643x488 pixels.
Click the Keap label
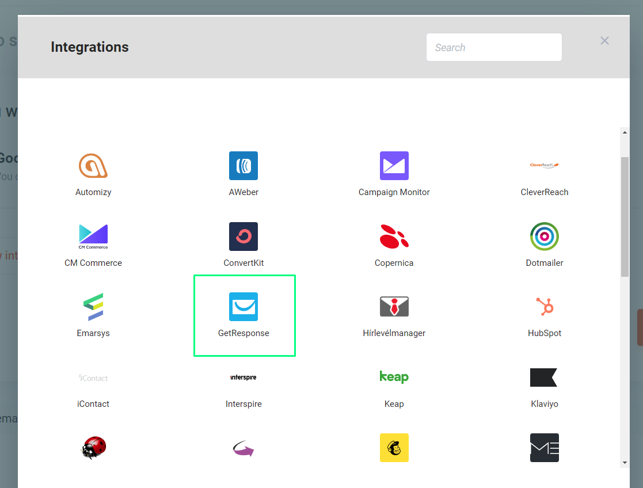pos(394,404)
